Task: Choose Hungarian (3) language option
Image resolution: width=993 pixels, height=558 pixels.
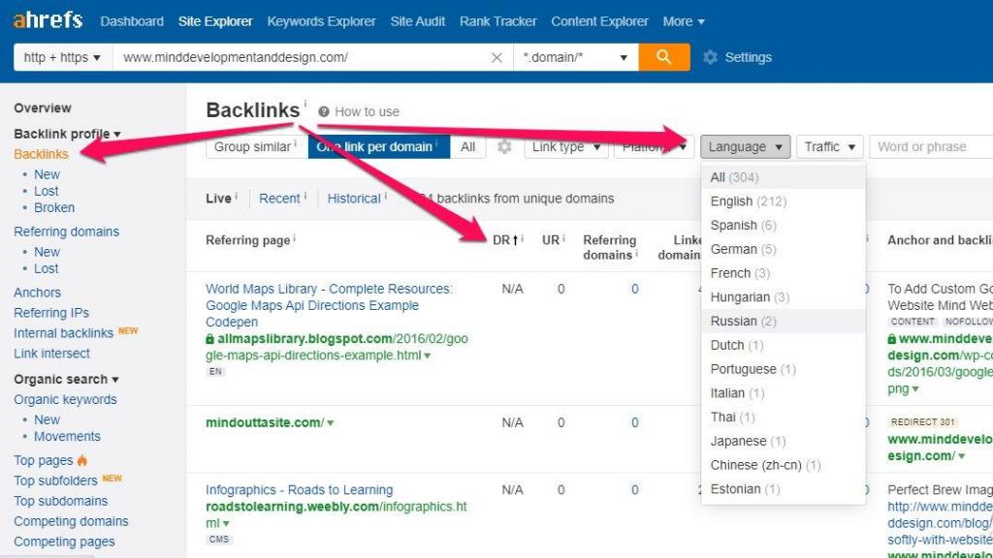Action: tap(783, 297)
